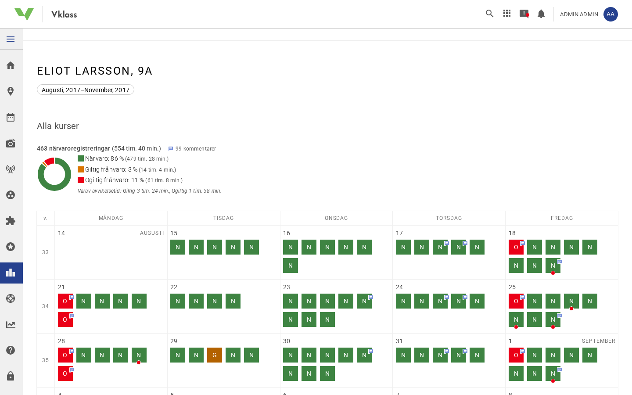Click the first red O entry on day 18

click(516, 247)
